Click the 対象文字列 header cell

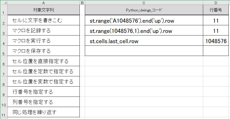[x=43, y=10]
